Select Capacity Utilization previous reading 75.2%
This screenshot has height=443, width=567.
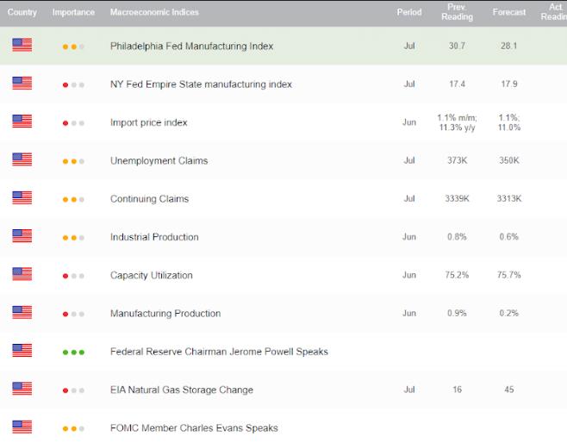pyautogui.click(x=457, y=275)
